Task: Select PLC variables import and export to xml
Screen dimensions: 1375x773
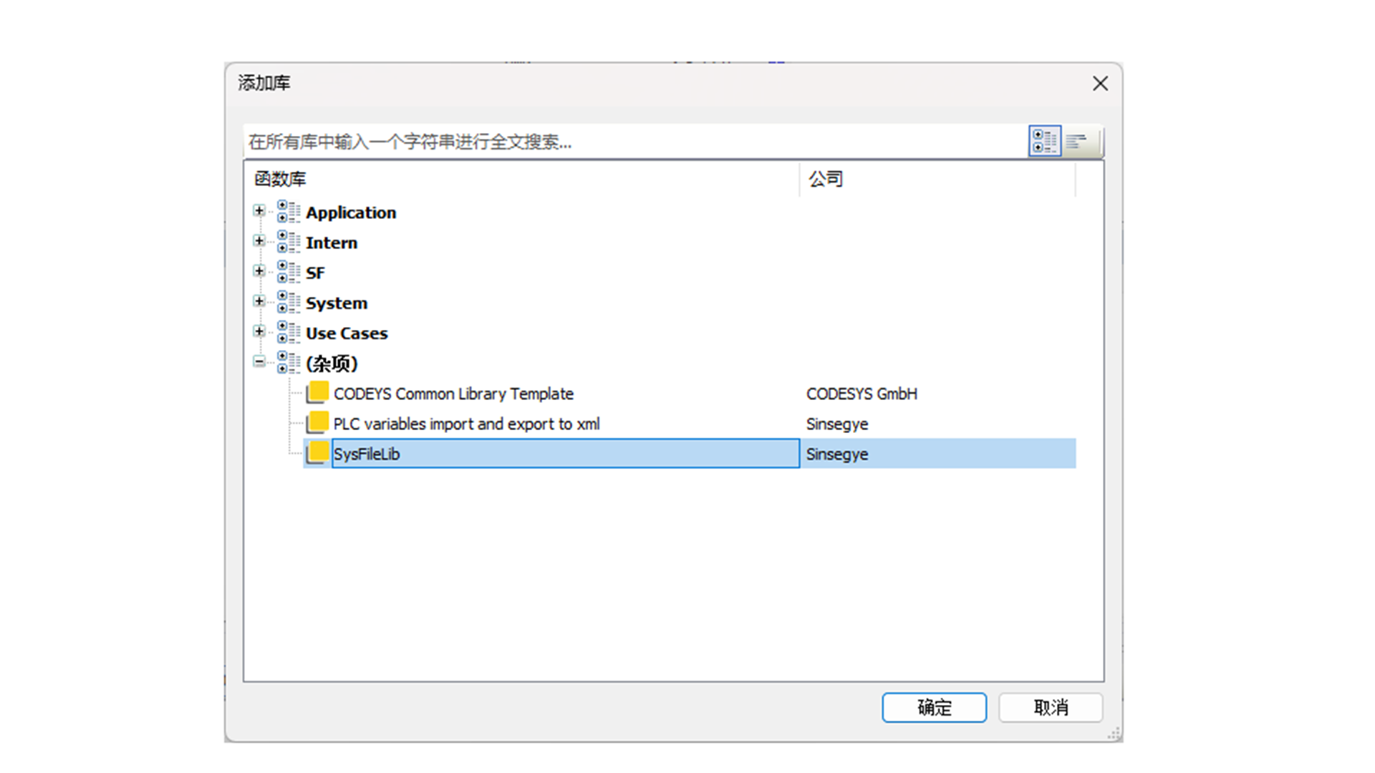Action: pos(466,424)
